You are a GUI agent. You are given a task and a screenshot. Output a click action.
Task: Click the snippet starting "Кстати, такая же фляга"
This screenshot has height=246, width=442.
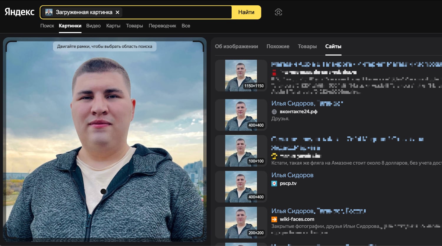coord(357,163)
